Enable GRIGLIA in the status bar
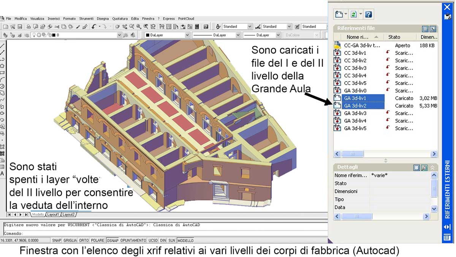This screenshot has height=257, width=456. click(70, 240)
